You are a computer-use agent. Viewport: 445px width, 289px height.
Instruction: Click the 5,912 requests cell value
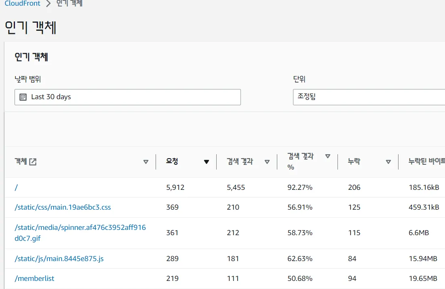(175, 187)
